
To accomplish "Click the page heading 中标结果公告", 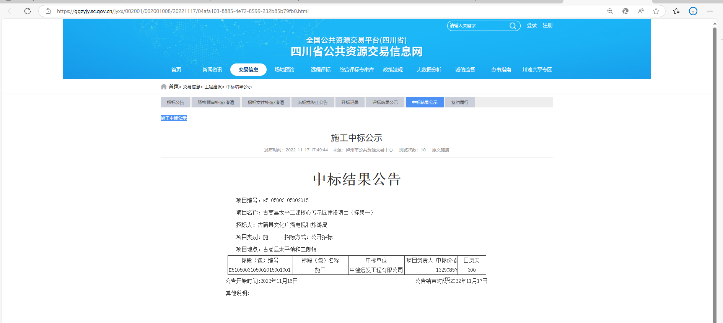I will pos(357,179).
